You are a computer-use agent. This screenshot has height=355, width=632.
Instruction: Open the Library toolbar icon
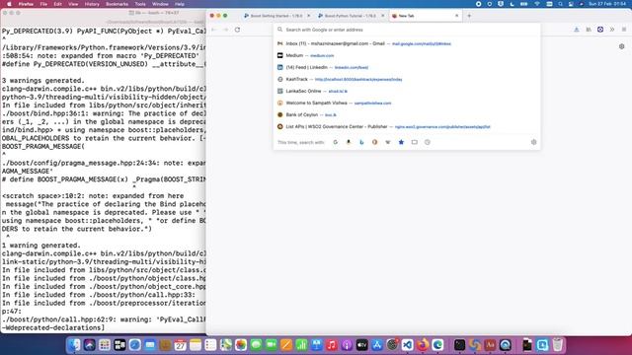[x=589, y=30]
